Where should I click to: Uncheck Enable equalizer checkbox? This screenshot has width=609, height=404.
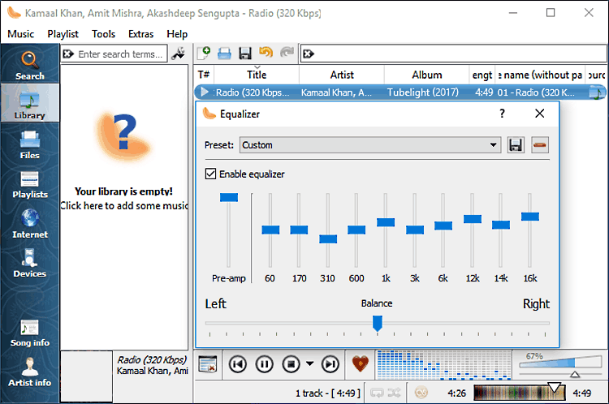click(210, 174)
